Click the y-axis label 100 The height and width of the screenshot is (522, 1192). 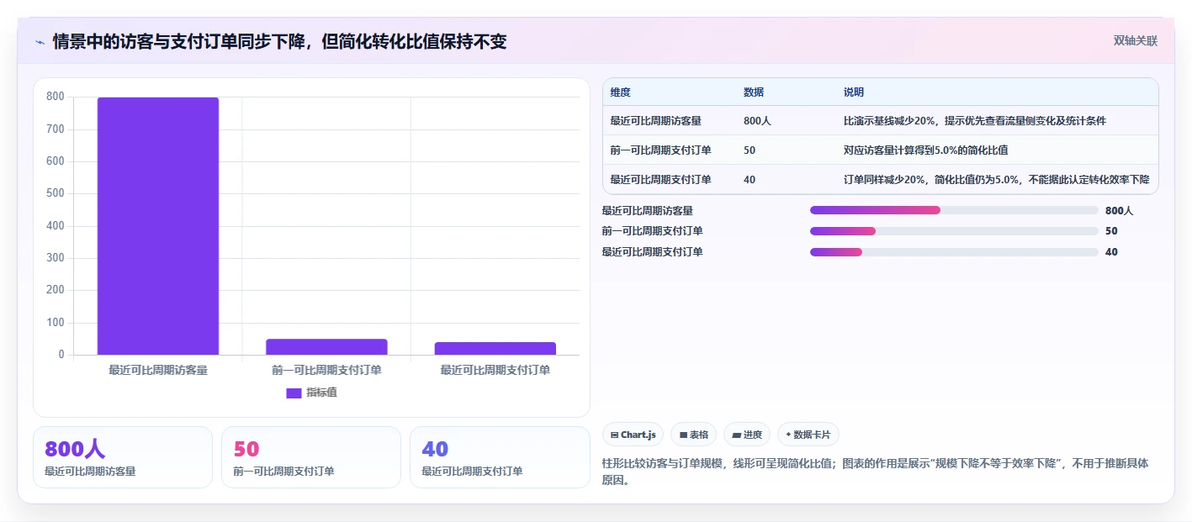[x=56, y=323]
